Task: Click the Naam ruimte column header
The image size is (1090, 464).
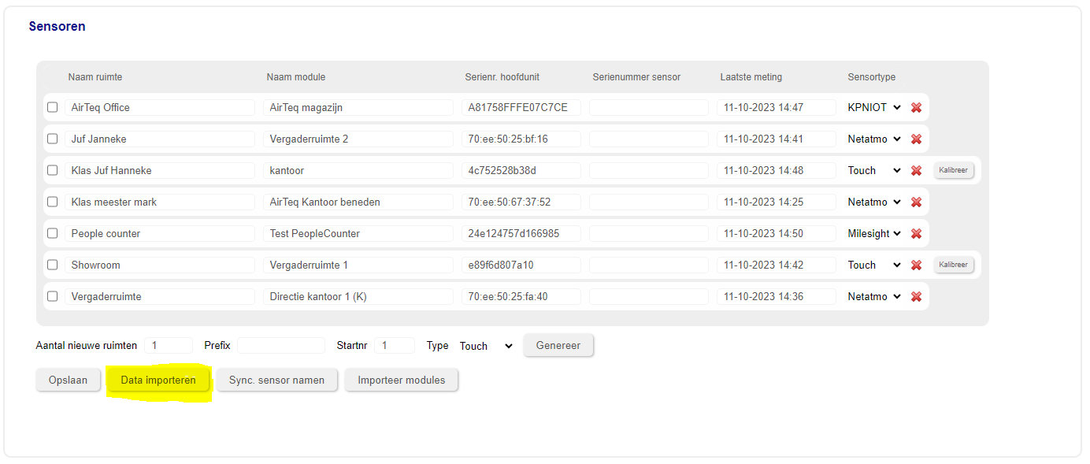Action: [x=95, y=77]
